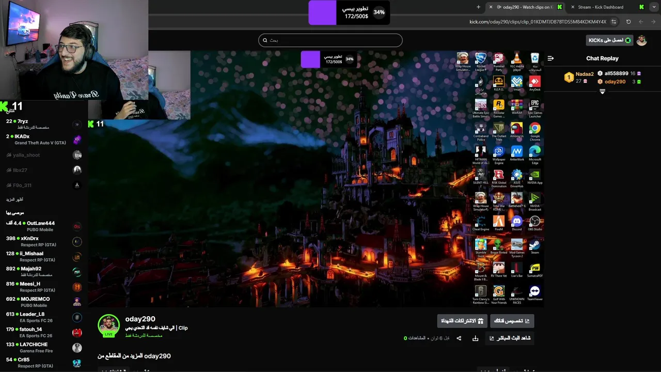Click the Epic Games Launcher icon
The height and width of the screenshot is (372, 661).
point(534,109)
